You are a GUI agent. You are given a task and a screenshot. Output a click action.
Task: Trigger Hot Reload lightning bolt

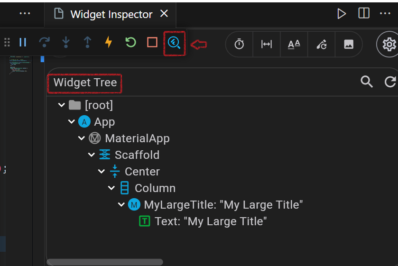109,42
